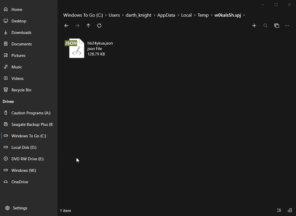Viewport: 296px width, 216px height.
Task: Open Settings at the sidebar bottom
Action: tap(29, 208)
